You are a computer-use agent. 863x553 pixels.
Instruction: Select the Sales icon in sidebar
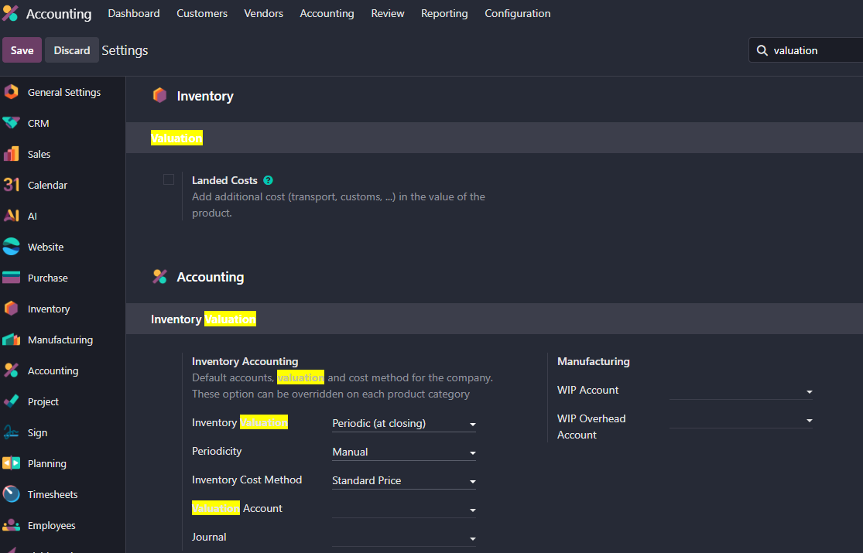pos(12,154)
